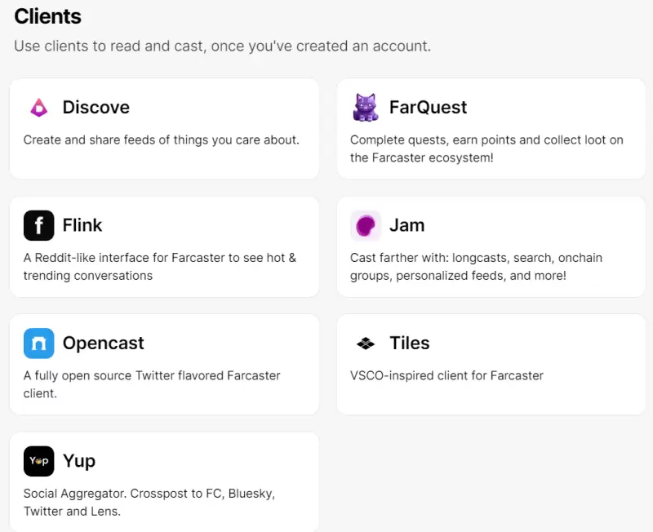
Task: Select the Flink client heading
Action: point(82,225)
